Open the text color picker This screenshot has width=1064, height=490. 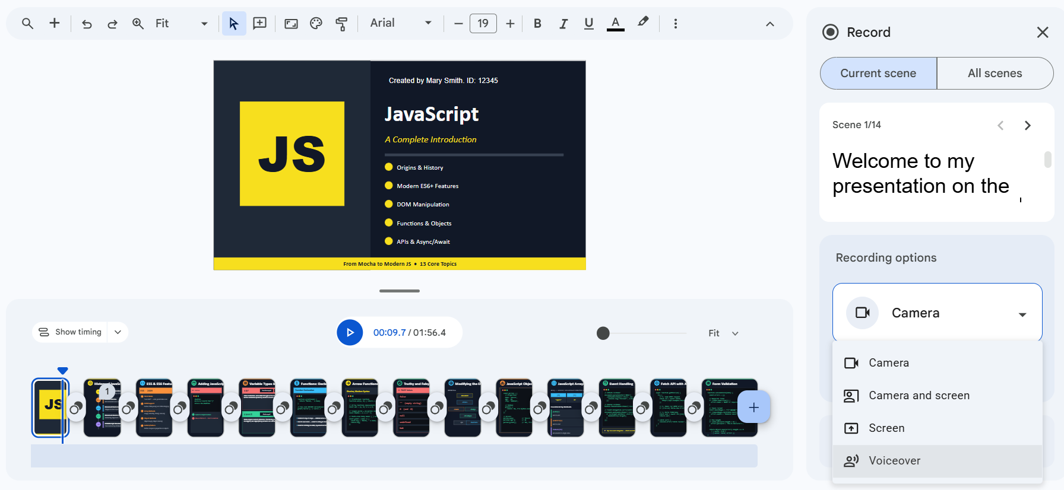coord(616,24)
